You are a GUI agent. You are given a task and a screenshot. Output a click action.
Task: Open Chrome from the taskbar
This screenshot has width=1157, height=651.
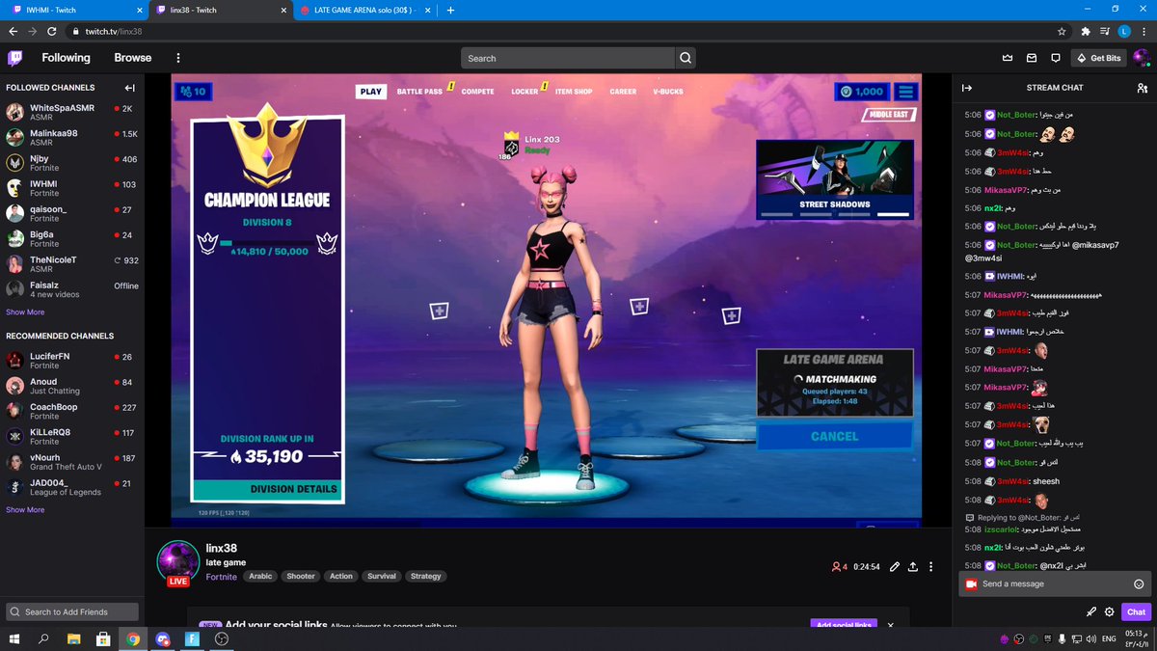132,638
